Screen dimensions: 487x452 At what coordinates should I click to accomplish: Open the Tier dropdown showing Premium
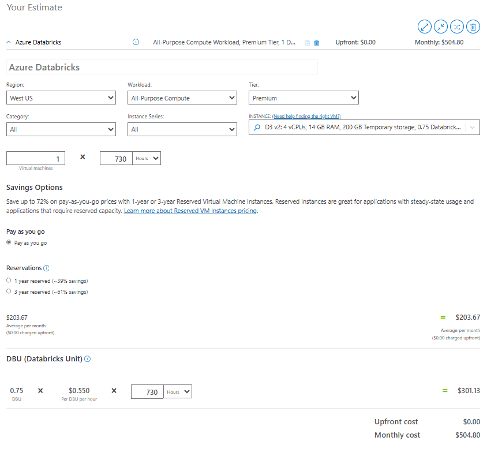click(x=304, y=98)
